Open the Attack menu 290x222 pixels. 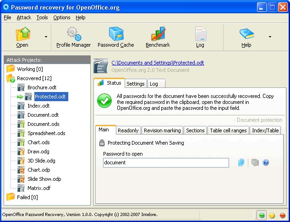tap(24, 17)
